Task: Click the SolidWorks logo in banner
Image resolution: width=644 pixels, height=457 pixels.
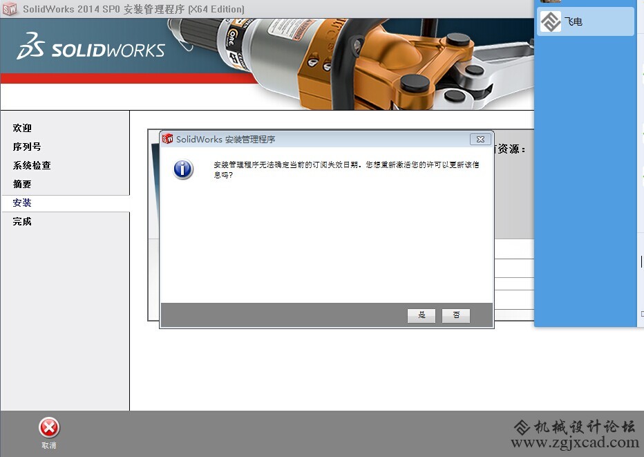Action: click(91, 46)
